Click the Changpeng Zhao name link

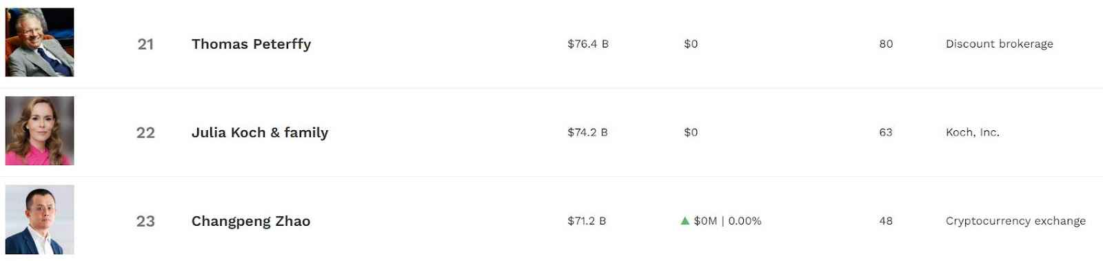coord(251,221)
